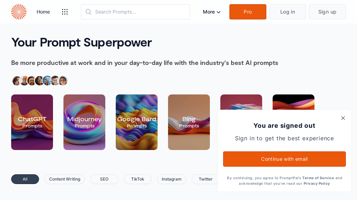357x200 pixels.
Task: Go to the Home page
Action: [x=43, y=12]
